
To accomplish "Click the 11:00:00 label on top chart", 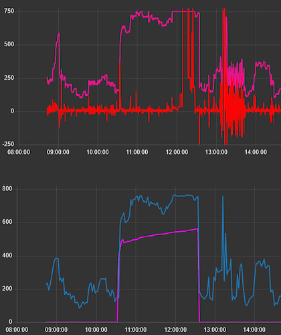I will pos(137,152).
